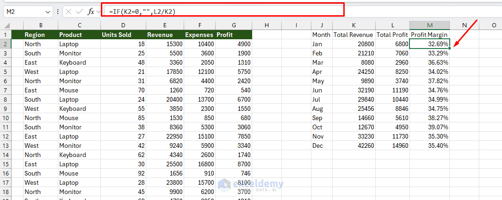Click expenses value 13700
This screenshot has height=200, width=502.
pyautogui.click(x=200, y=99)
